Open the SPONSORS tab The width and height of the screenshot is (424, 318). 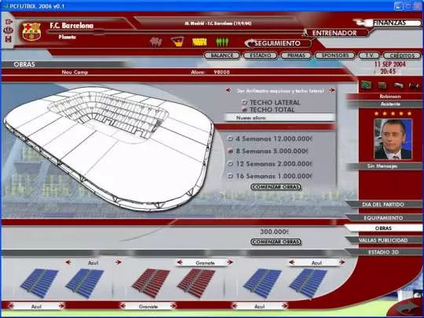(335, 56)
